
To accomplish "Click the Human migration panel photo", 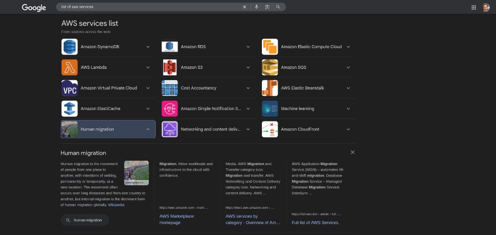I will pos(136,173).
